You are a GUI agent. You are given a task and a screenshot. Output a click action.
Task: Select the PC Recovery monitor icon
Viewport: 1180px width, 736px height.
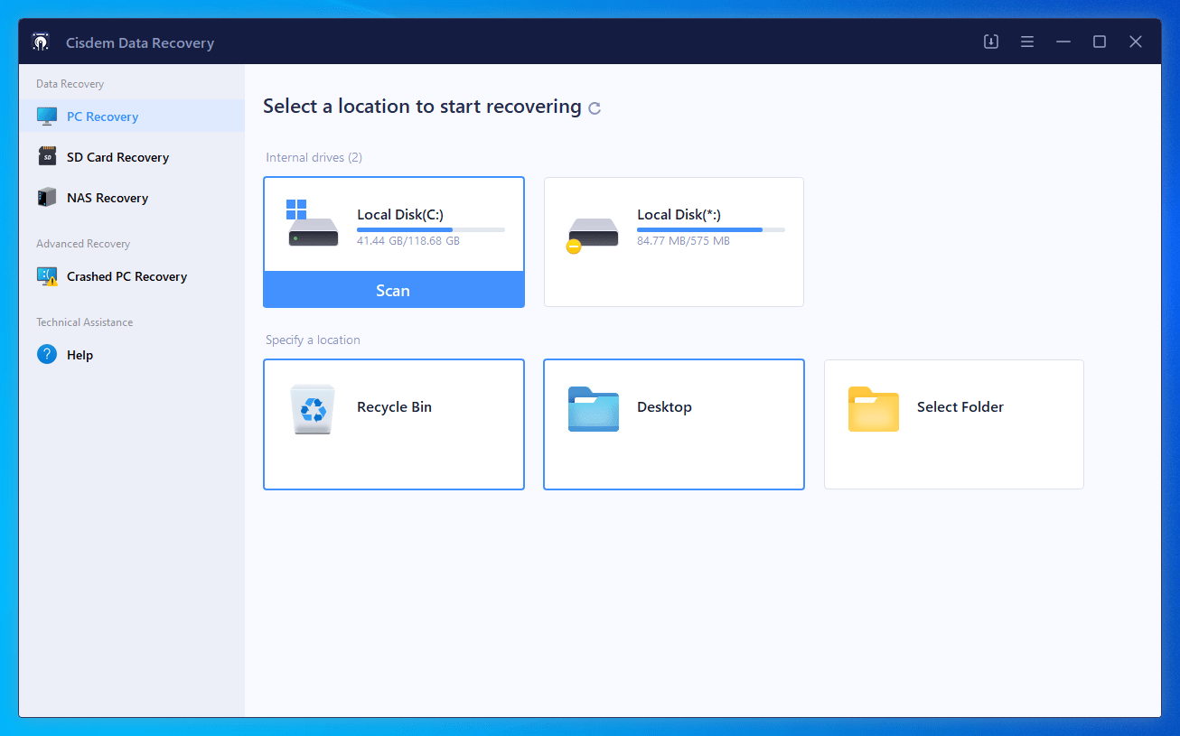point(46,115)
